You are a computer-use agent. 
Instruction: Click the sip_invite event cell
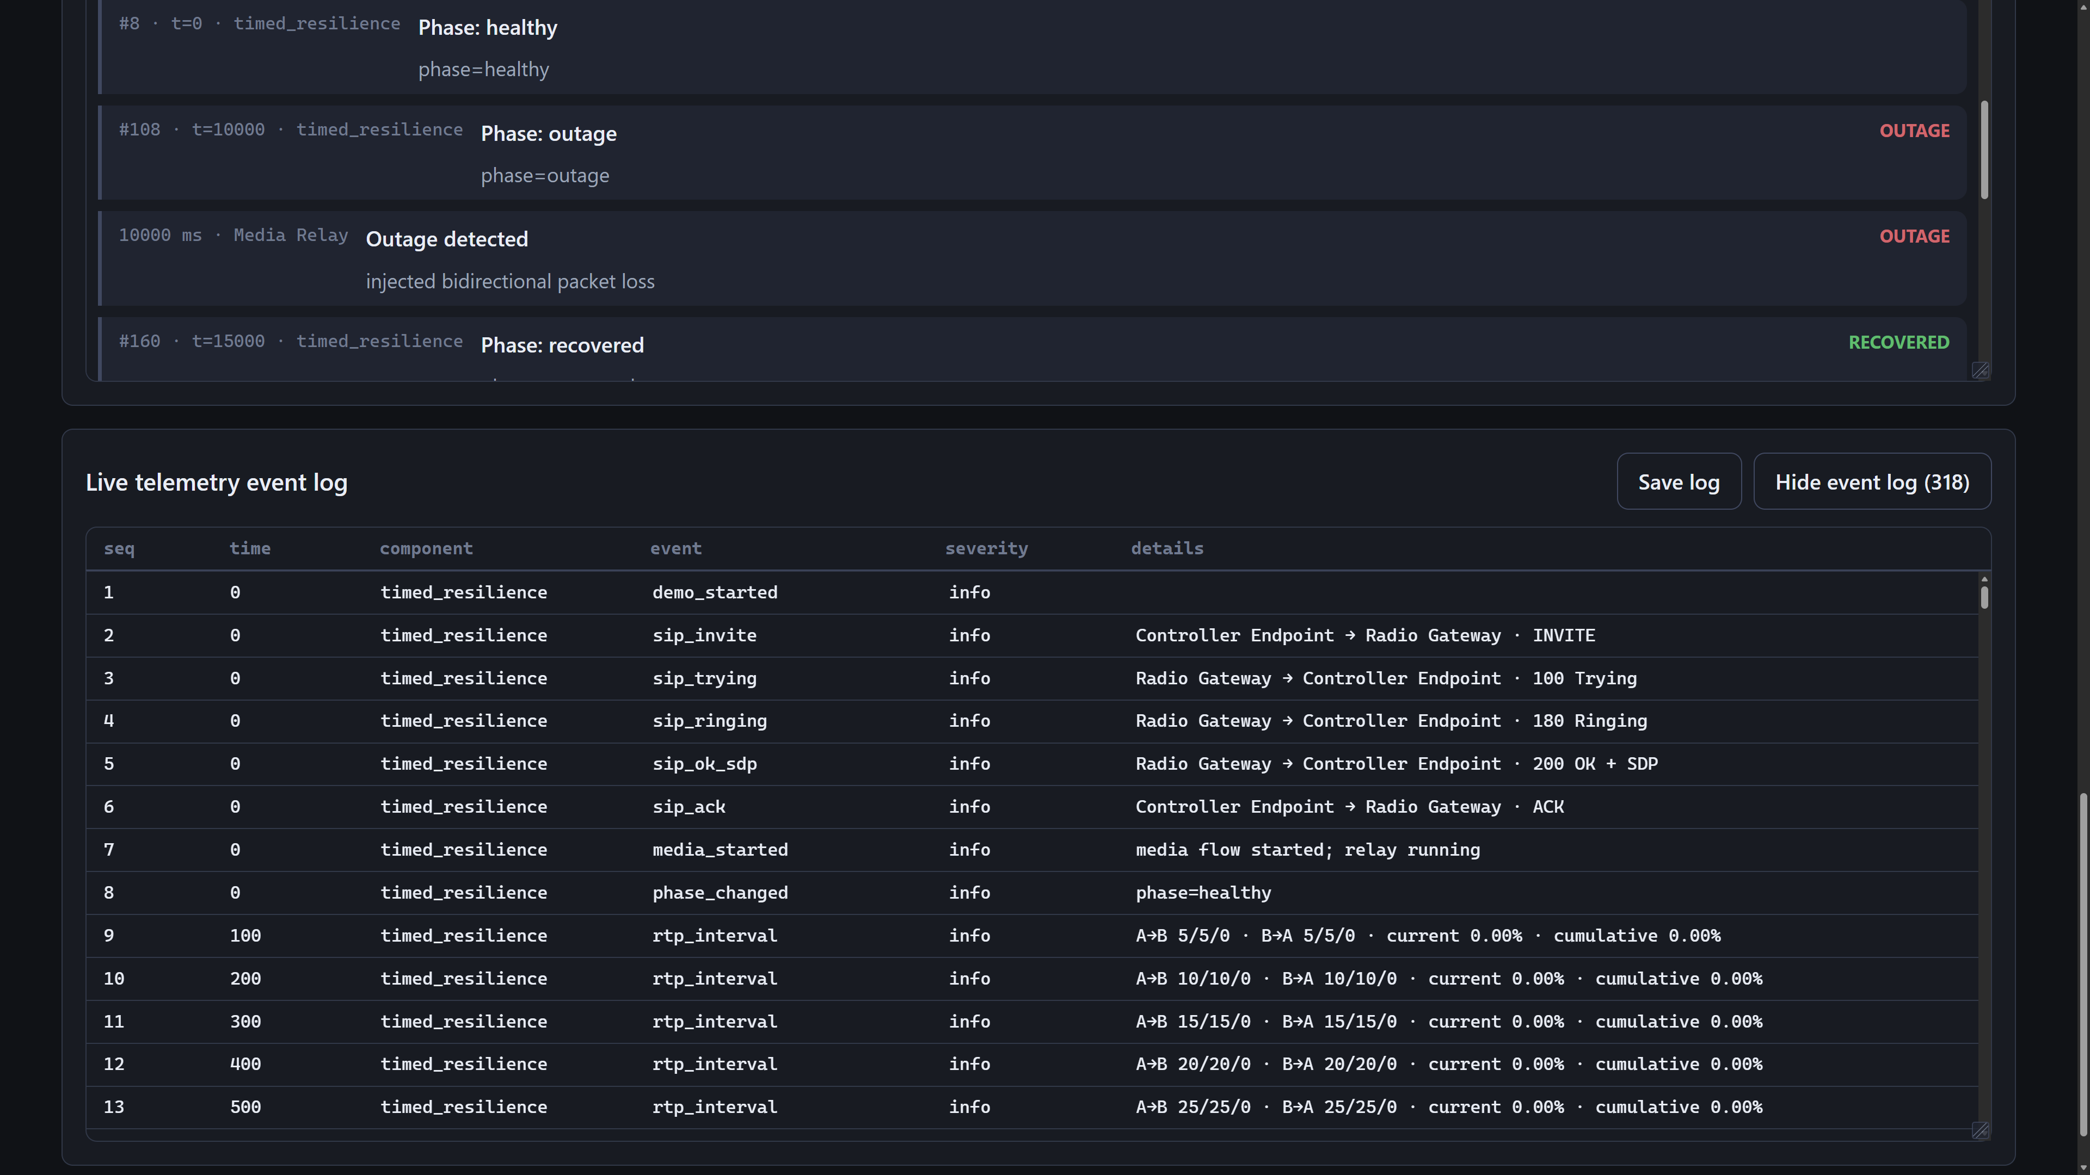704,636
